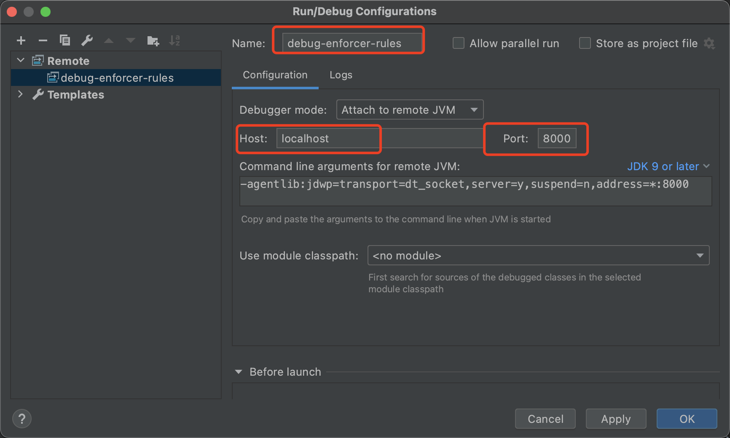Collapse the Before launch section
730x438 pixels.
239,372
